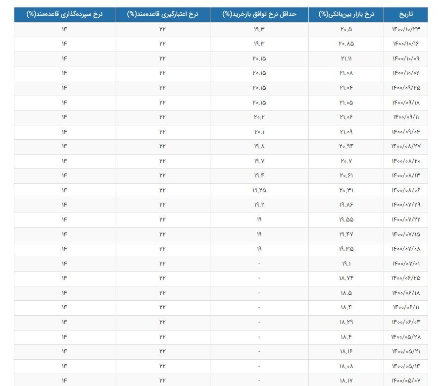
Task: Click the نرخ بازار بین‌بانکی(%) column header
Action: [346, 14]
